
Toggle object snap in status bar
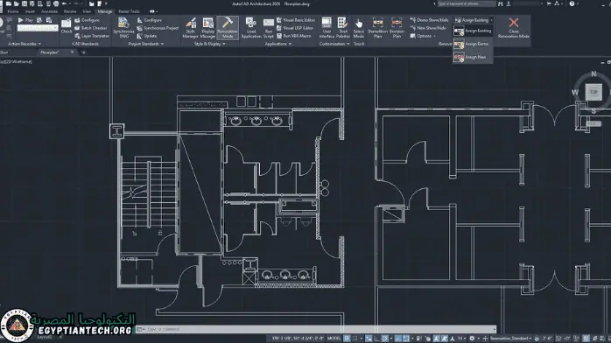pyautogui.click(x=406, y=339)
